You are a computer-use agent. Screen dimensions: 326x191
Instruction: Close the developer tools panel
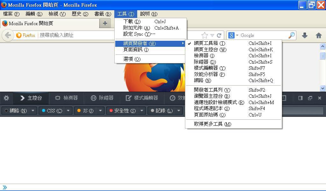[x=320, y=98]
